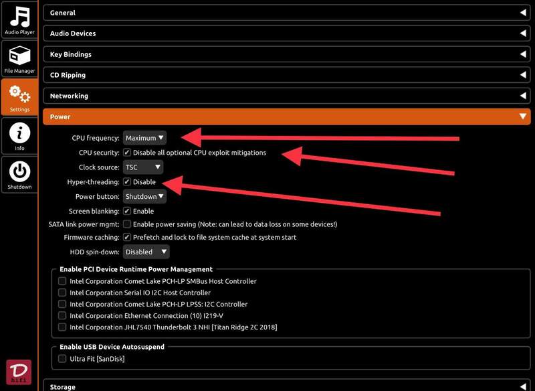Check the Serial IO I2C Host Controller box
This screenshot has height=391, width=535.
pos(62,293)
